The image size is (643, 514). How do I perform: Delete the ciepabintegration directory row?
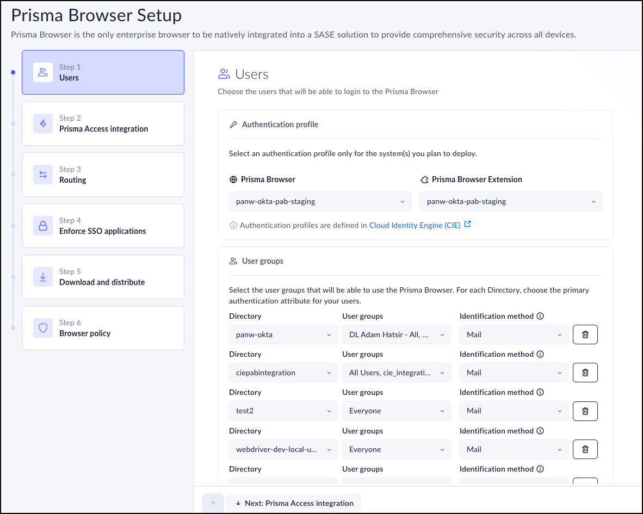click(585, 373)
